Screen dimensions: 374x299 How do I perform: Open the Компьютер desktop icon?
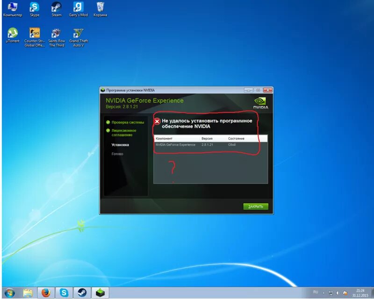click(x=13, y=9)
